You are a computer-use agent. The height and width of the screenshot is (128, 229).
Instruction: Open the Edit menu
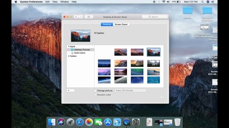[x=47, y=2]
